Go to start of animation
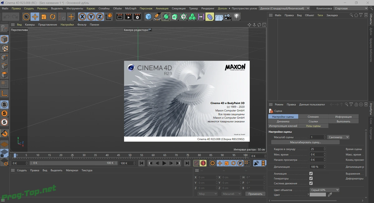The width and height of the screenshot is (374, 203). pos(141,163)
